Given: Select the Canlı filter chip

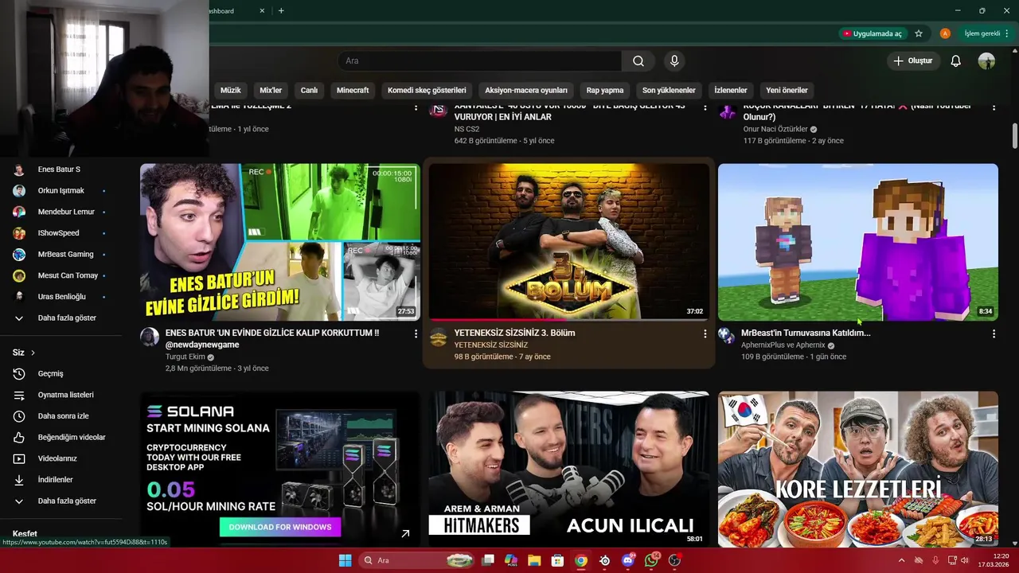Looking at the screenshot, I should [309, 90].
